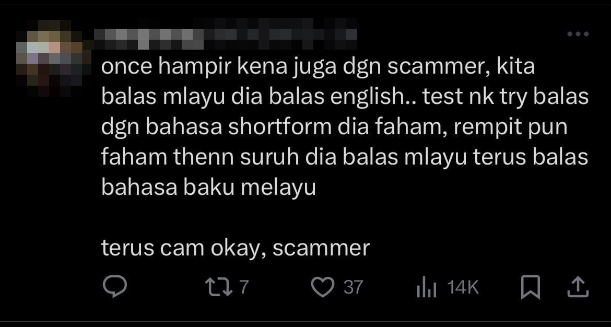611x327 pixels.
Task: Share the tweet using the upload arrow icon
Action: click(578, 287)
